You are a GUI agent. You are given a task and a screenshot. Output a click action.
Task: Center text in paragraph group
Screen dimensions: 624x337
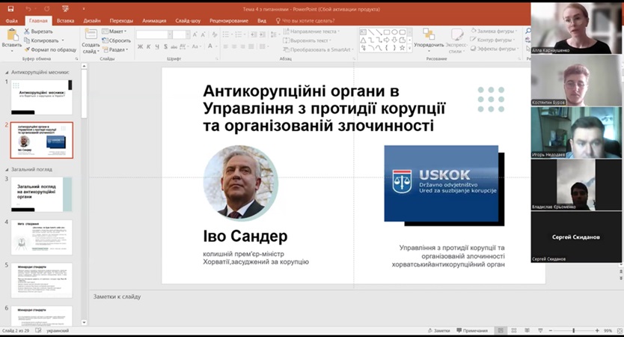(x=234, y=46)
